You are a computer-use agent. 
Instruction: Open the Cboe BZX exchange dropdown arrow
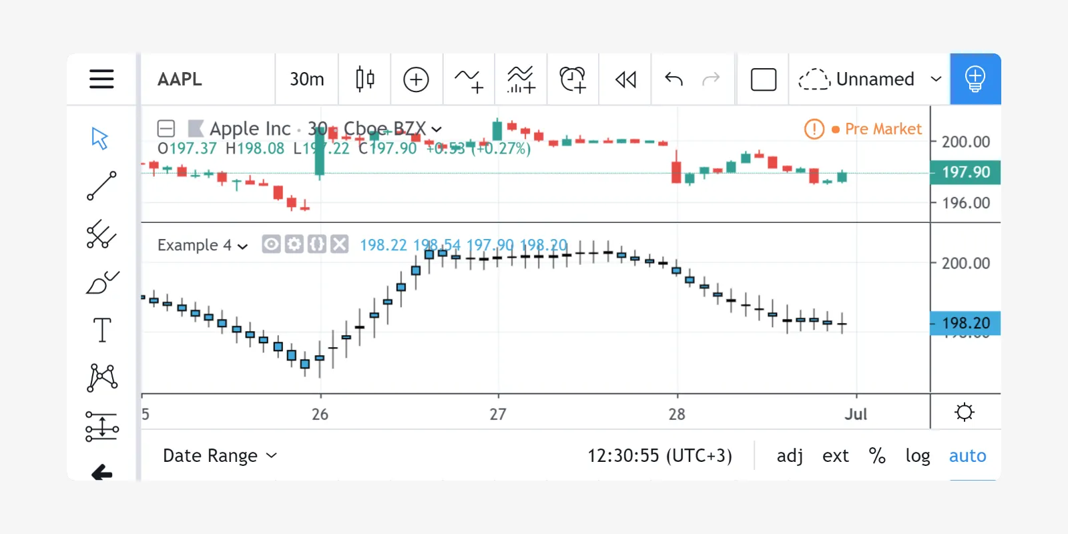tap(437, 129)
